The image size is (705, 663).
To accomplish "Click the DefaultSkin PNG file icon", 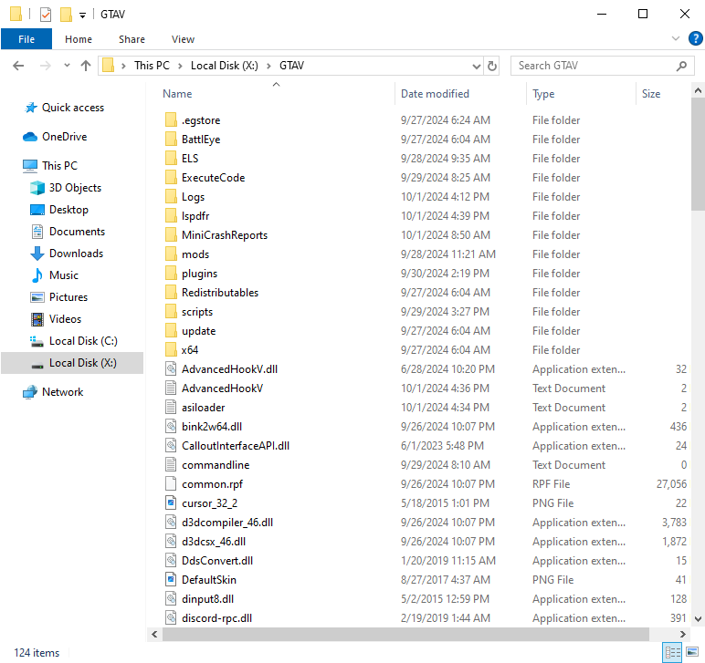I will coord(171,579).
